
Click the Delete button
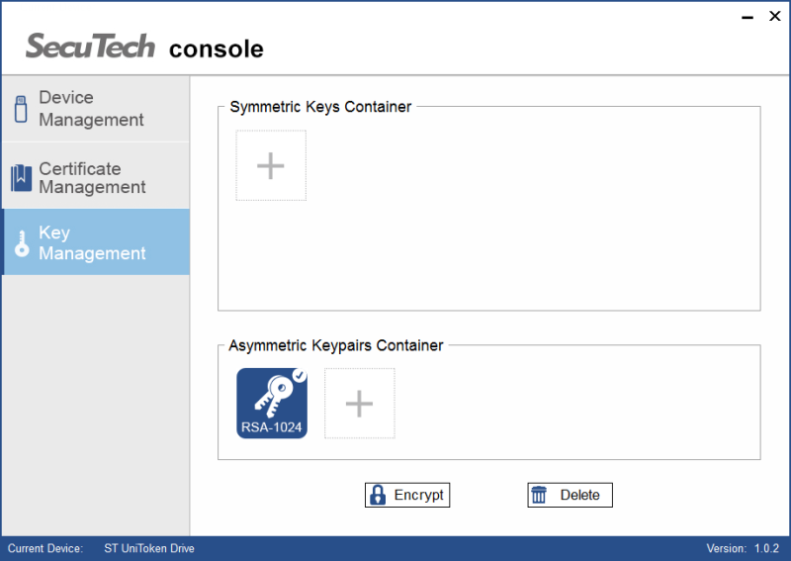tap(571, 495)
